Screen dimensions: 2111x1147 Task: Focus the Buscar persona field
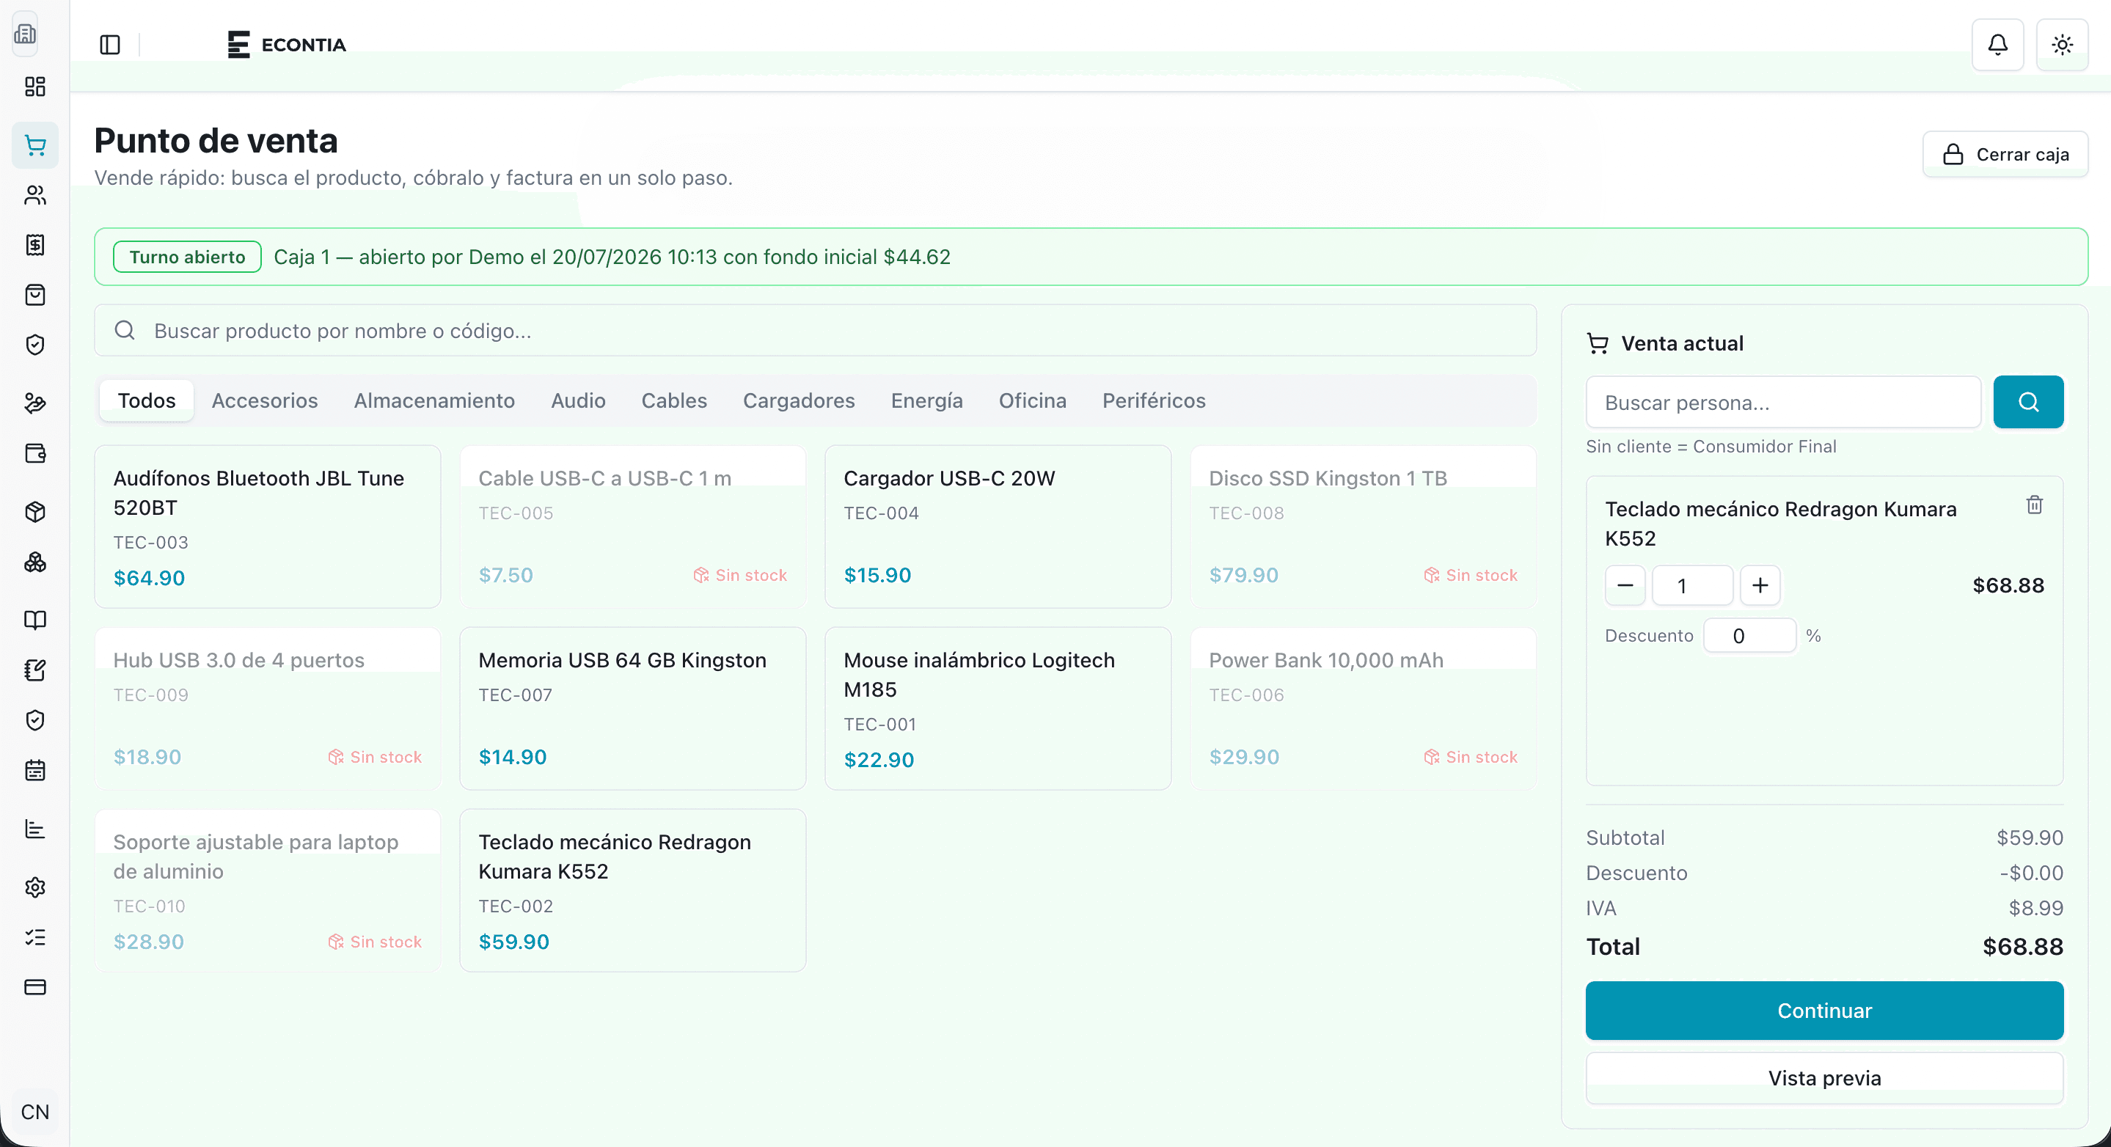tap(1783, 403)
